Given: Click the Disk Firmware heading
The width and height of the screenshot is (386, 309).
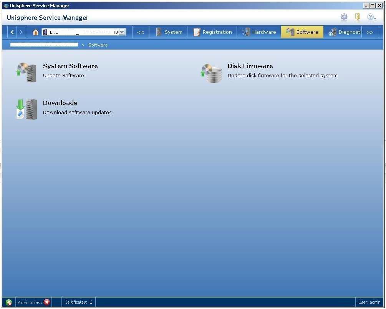Looking at the screenshot, I should click(250, 66).
